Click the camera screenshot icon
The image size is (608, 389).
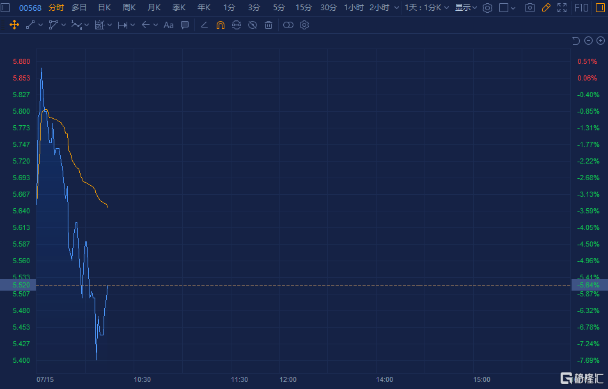(x=529, y=8)
